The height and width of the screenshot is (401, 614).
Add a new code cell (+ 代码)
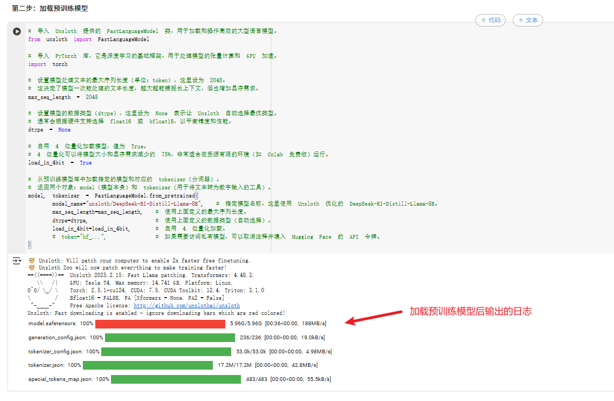tap(490, 20)
